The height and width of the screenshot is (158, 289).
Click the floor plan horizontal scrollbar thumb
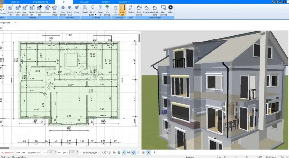(4, 148)
